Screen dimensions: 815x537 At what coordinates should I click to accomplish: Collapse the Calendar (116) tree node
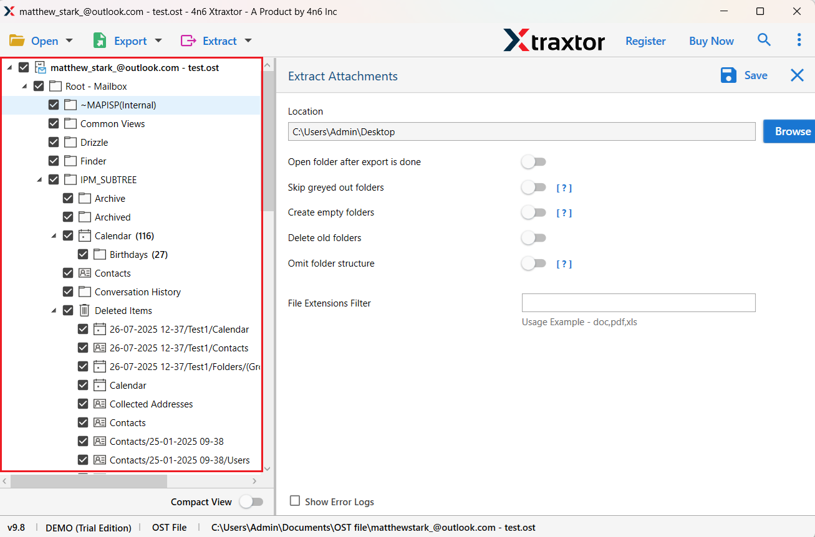54,236
